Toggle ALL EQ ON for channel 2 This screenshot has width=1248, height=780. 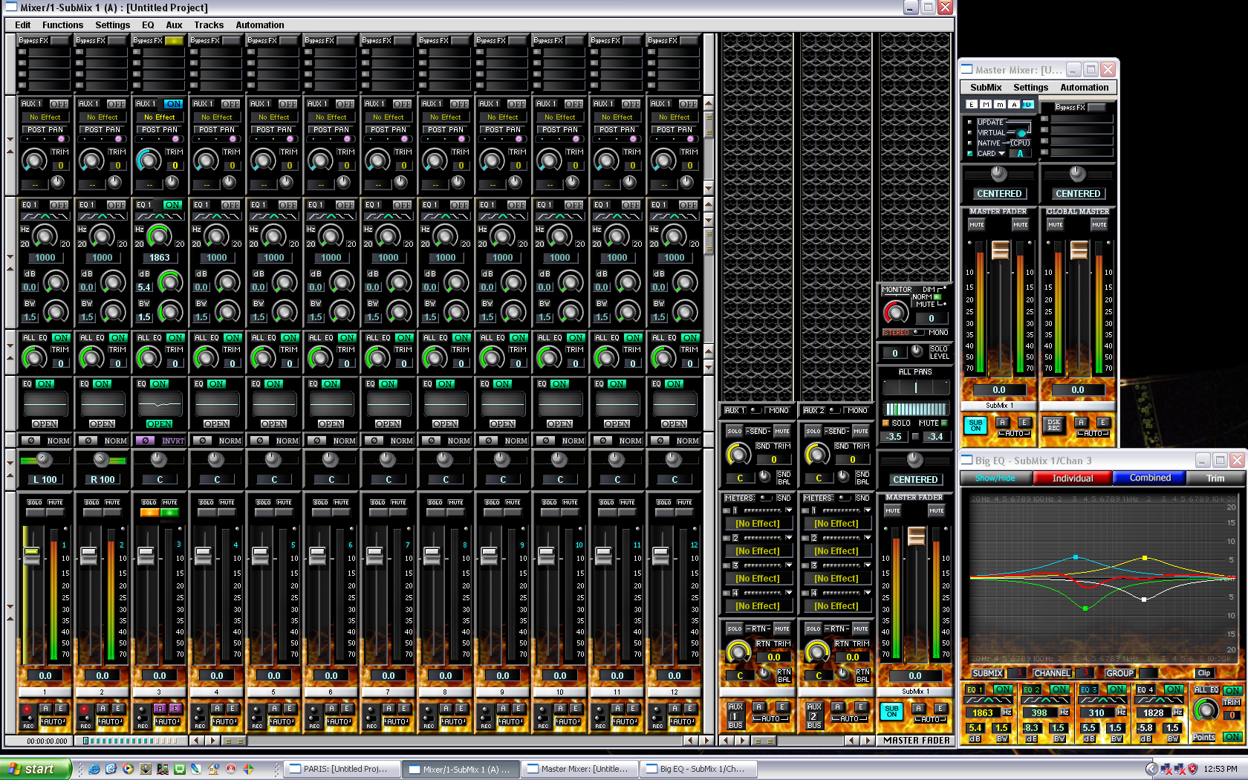coord(118,338)
